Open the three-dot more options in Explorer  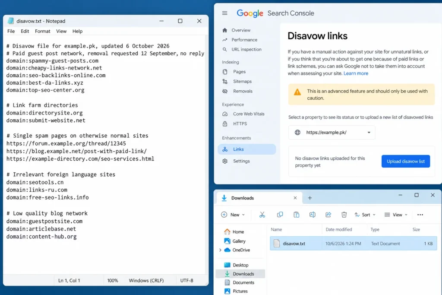pyautogui.click(x=420, y=215)
